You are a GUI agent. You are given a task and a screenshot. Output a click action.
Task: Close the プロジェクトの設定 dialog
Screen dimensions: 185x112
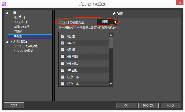pos(179,3)
